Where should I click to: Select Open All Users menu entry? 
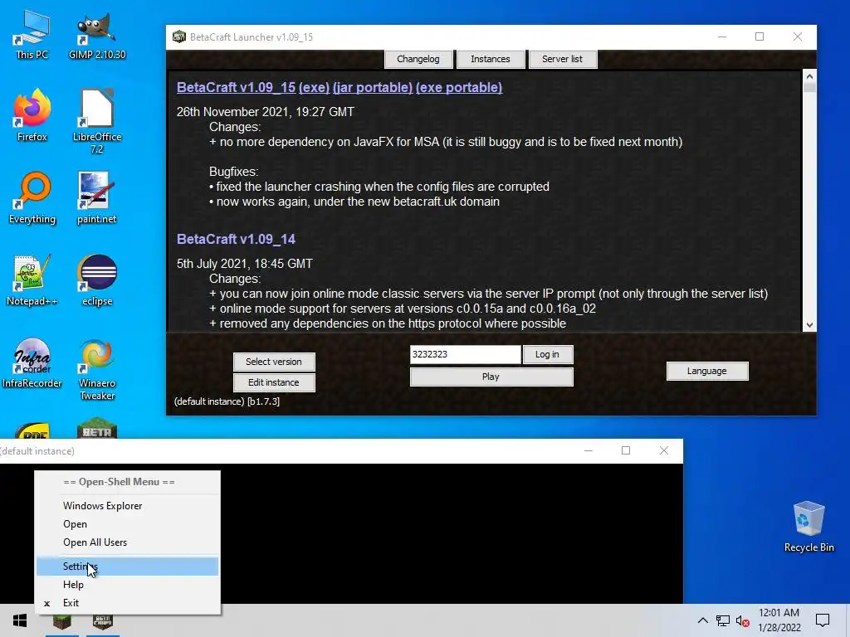tap(128, 542)
